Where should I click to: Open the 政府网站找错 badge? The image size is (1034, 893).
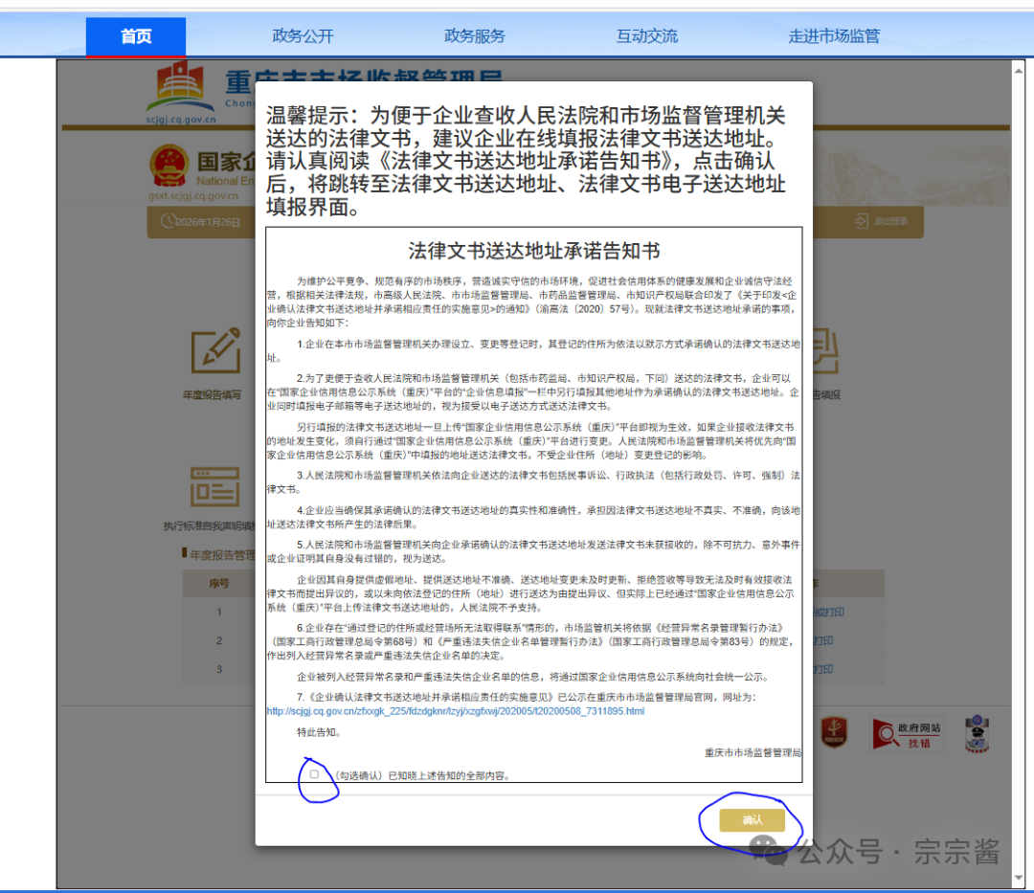tap(907, 733)
